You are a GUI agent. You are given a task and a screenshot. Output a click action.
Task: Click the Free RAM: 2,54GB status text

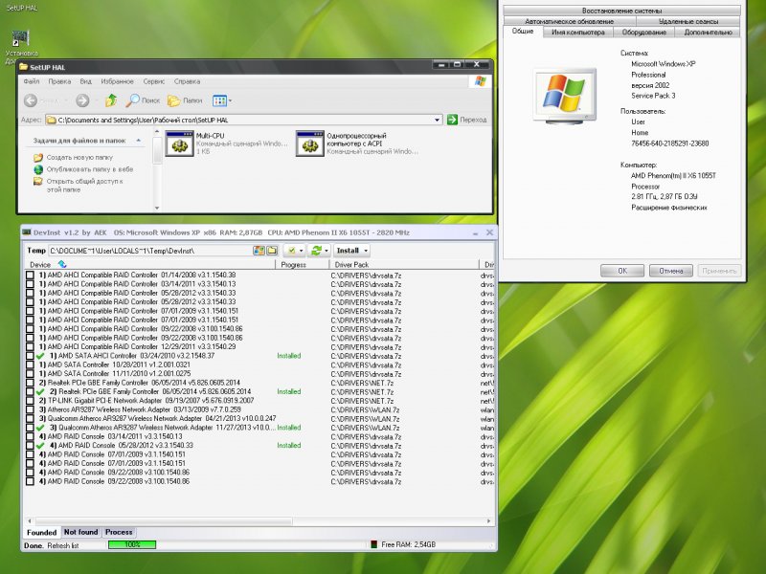click(x=409, y=544)
